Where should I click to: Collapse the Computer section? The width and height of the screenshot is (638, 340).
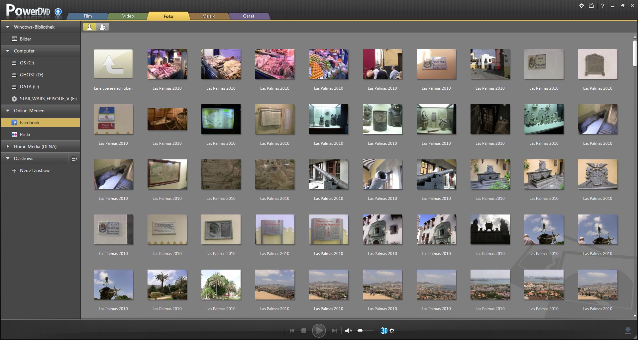pyautogui.click(x=7, y=51)
